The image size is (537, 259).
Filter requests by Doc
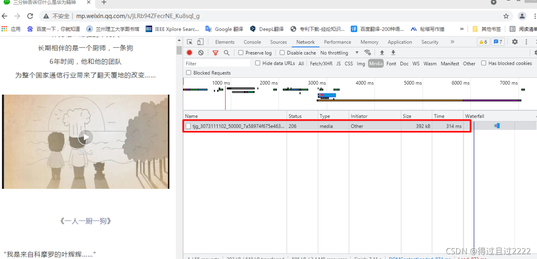[404, 64]
